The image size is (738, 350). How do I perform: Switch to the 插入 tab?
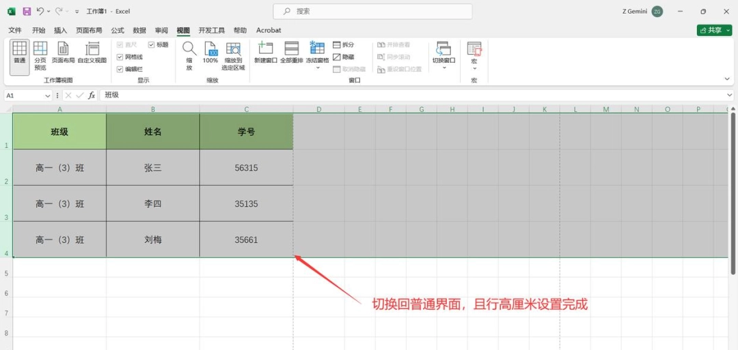pos(61,30)
